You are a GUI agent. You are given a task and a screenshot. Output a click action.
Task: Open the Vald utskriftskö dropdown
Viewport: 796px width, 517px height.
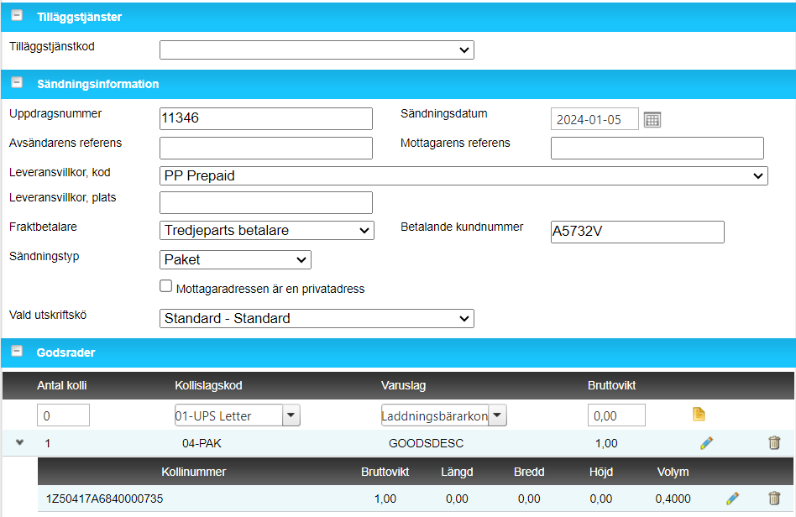pyautogui.click(x=317, y=318)
